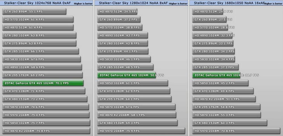
Task: Select the GTX 260 896M 27.5 FPS bar
Action: (209, 19)
